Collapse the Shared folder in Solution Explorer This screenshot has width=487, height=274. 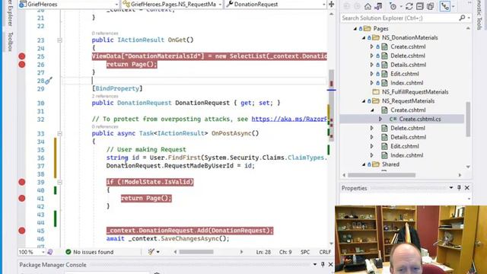(364, 164)
